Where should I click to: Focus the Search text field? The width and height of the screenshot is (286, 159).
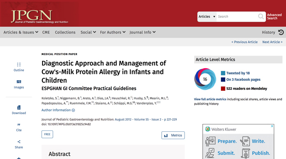click(x=237, y=16)
